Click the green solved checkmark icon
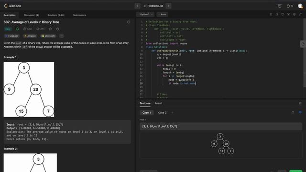Screen dimensions: 306x172 [x=17, y=29]
